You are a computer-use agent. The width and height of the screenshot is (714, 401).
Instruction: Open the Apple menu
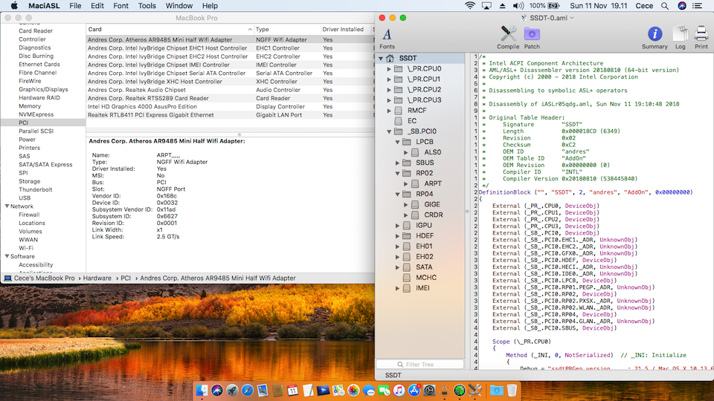point(13,6)
